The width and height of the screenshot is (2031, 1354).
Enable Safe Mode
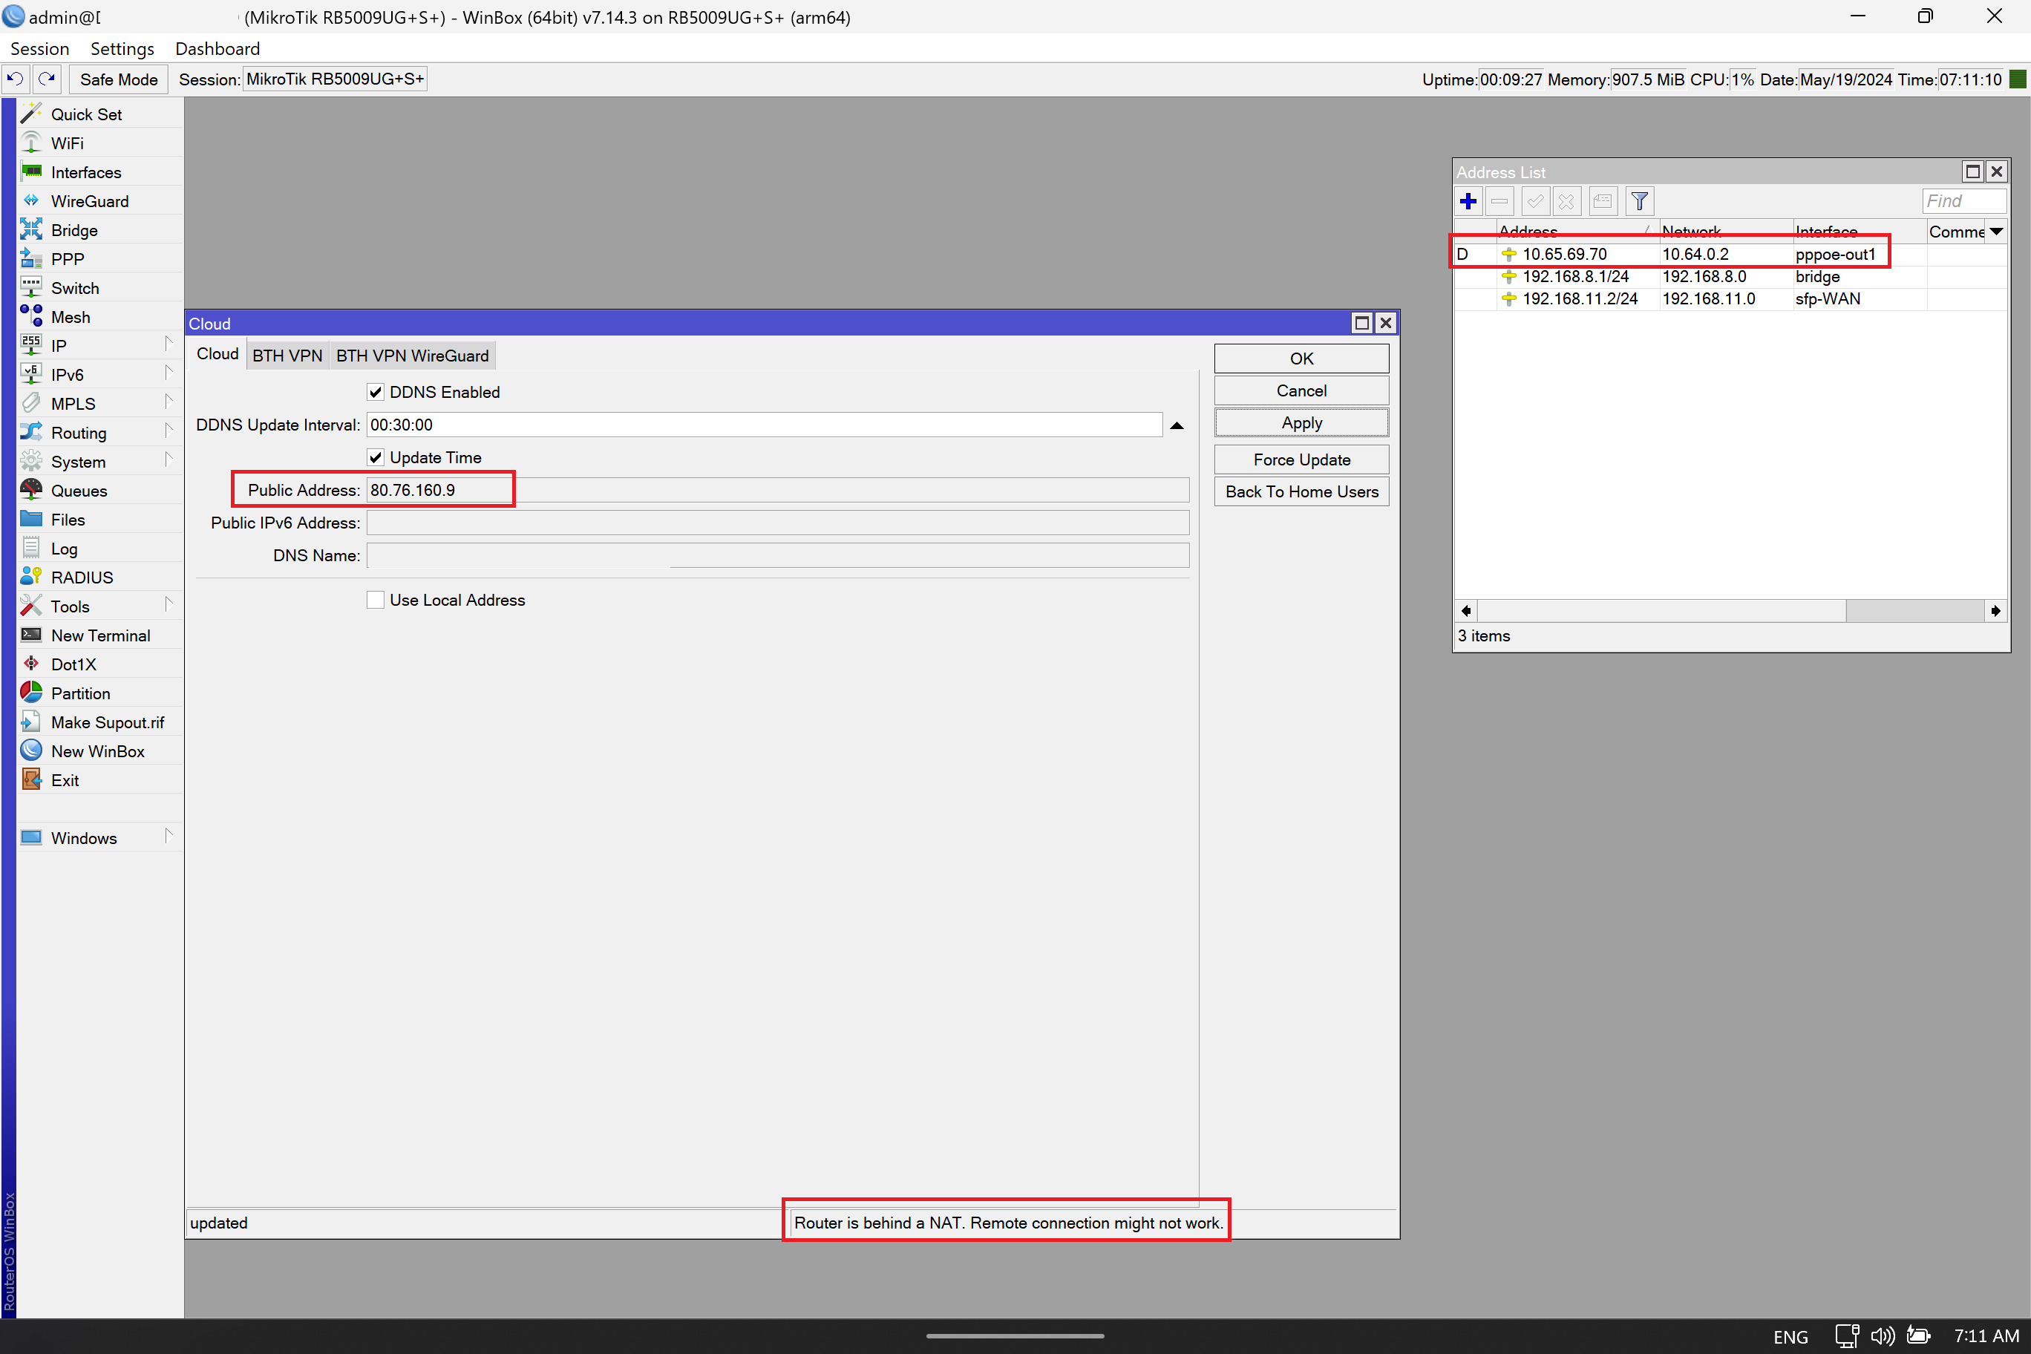pyautogui.click(x=117, y=79)
